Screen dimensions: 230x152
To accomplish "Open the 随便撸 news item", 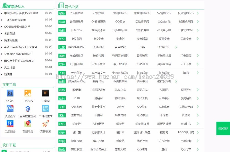I will point(8,74).
